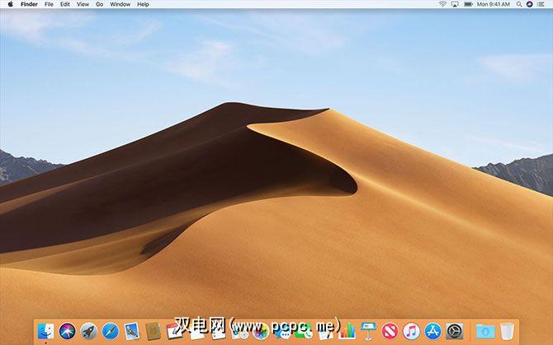Open Contacts book icon in Dock

(154, 331)
